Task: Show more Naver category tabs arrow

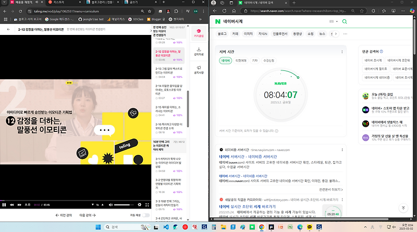Action: (336, 34)
